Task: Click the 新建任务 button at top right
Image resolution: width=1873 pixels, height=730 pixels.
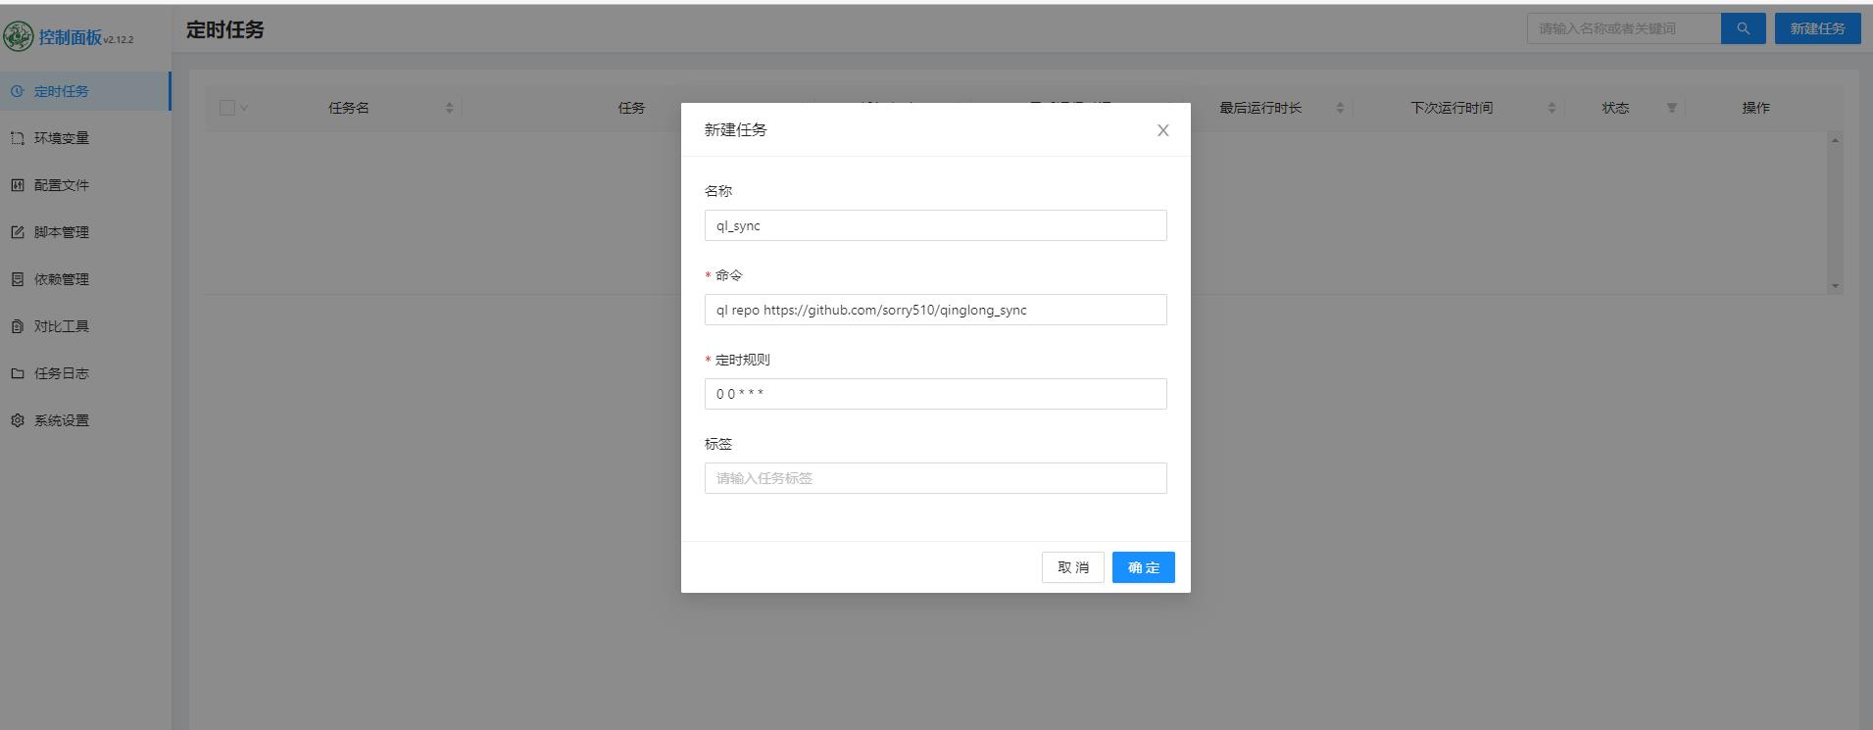Action: click(1817, 28)
